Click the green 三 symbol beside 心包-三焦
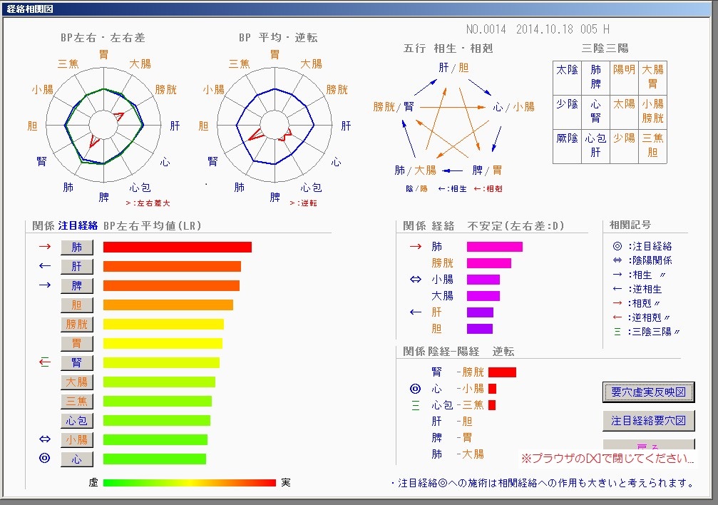718x505 pixels. (416, 405)
